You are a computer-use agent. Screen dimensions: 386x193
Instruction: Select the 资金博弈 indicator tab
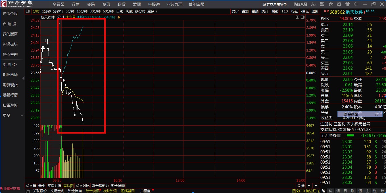(x=118, y=186)
